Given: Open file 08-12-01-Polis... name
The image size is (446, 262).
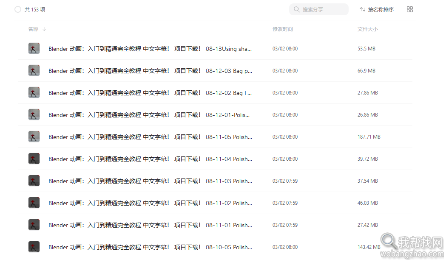Looking at the screenshot, I should [x=149, y=115].
